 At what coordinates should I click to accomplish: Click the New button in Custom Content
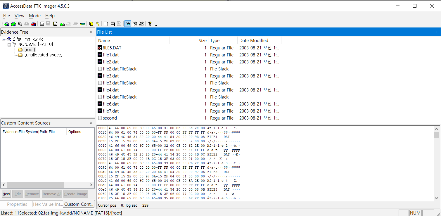coord(6,194)
